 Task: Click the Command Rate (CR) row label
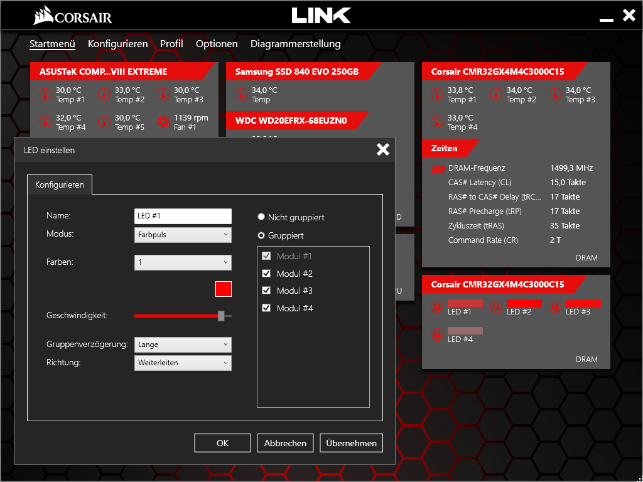click(483, 240)
